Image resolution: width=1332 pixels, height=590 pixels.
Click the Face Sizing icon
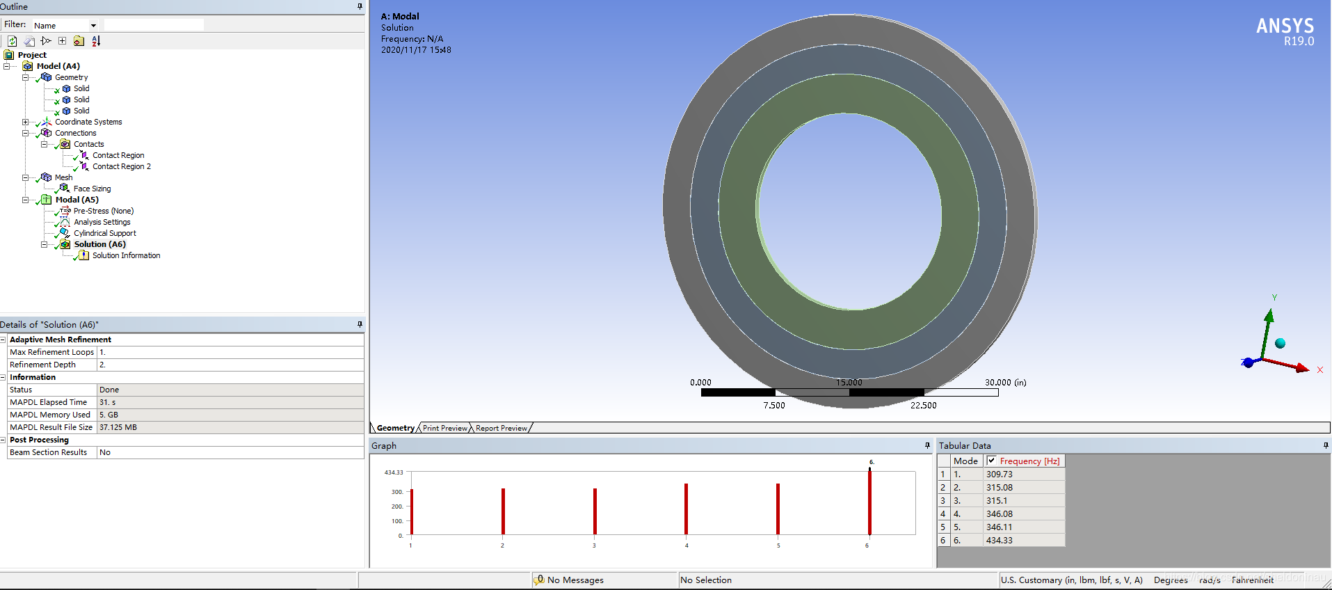[x=65, y=189]
